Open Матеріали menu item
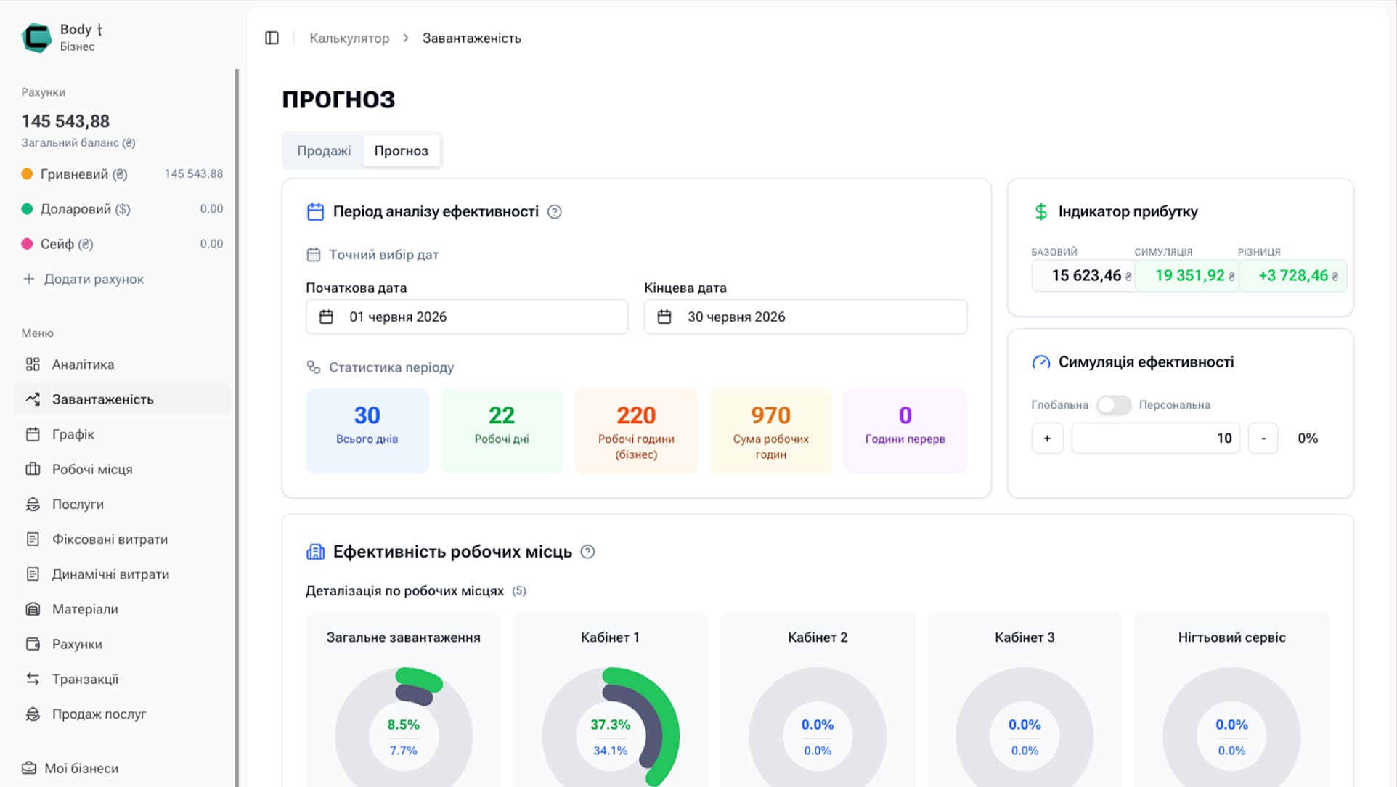Image resolution: width=1397 pixels, height=787 pixels. [122, 609]
